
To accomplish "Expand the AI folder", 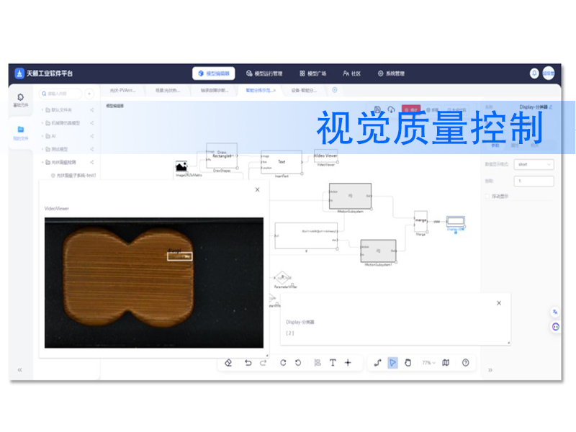I will click(x=42, y=136).
